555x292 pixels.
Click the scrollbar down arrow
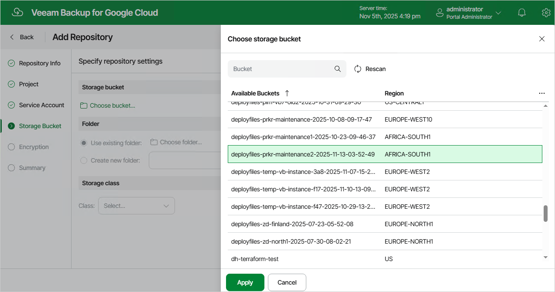pos(545,258)
